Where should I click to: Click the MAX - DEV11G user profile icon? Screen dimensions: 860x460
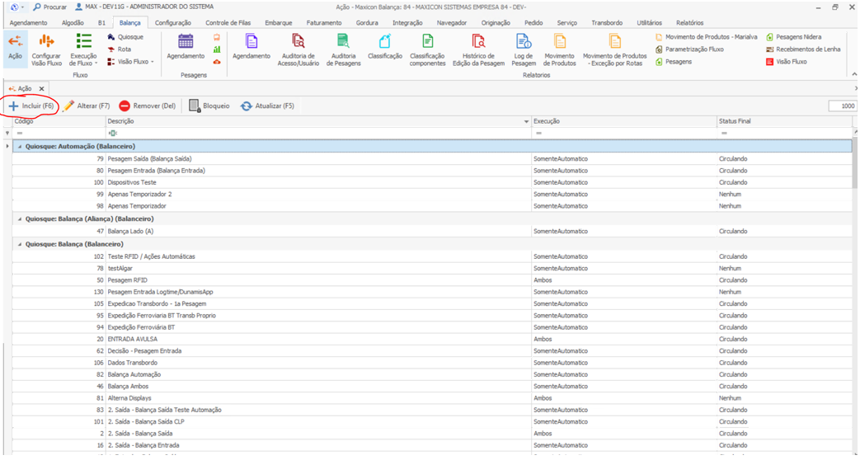[x=79, y=7]
